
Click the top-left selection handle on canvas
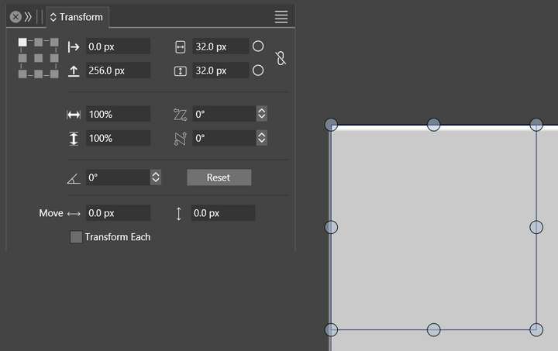click(332, 125)
